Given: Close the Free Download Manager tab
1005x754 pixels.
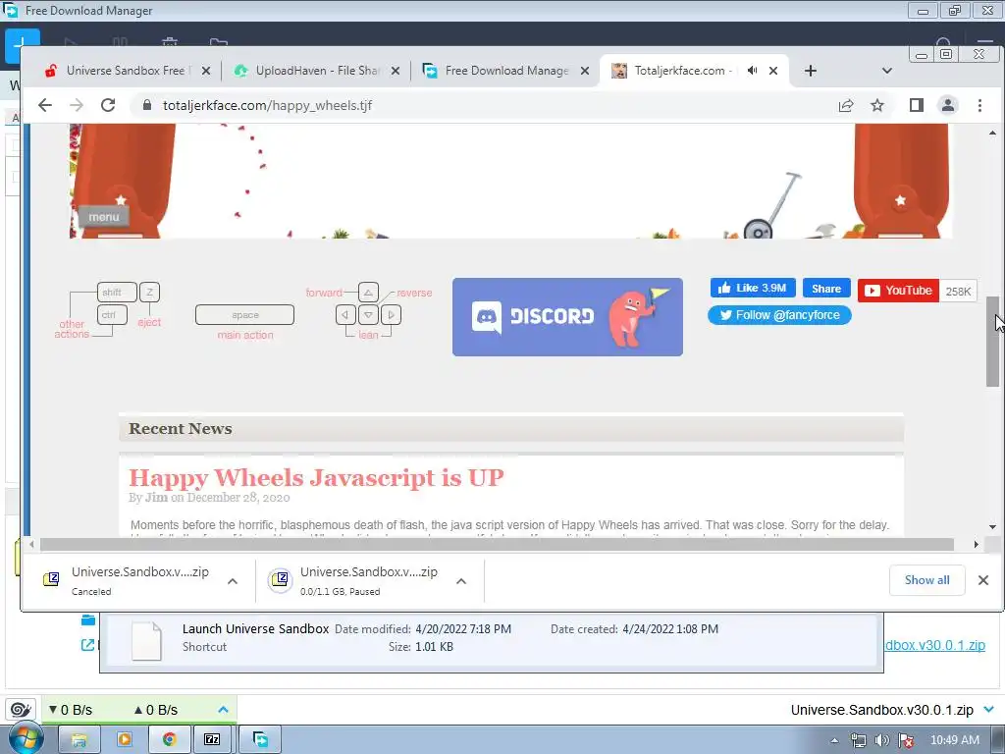Looking at the screenshot, I should pos(585,71).
